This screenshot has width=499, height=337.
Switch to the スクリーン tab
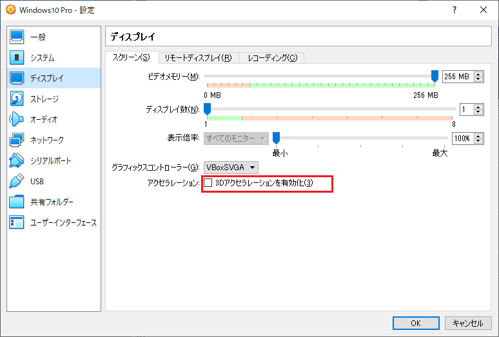pyautogui.click(x=131, y=57)
